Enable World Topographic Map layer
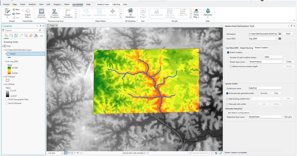Screen dimensions: 297x156 pyautogui.click(x=7, y=100)
